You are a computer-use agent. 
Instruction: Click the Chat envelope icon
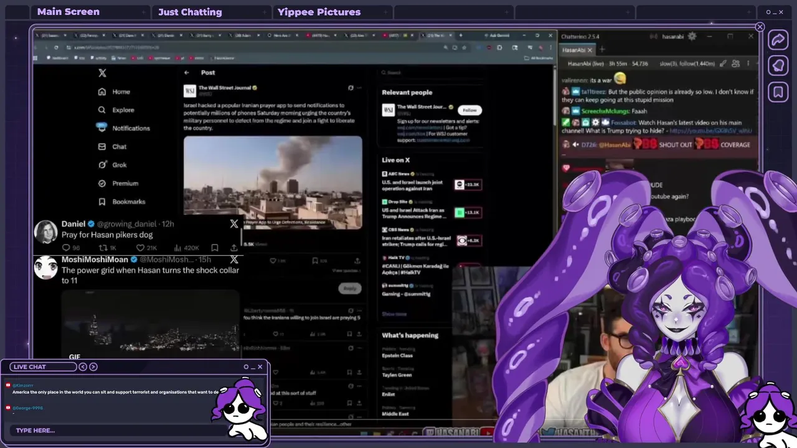(x=102, y=146)
